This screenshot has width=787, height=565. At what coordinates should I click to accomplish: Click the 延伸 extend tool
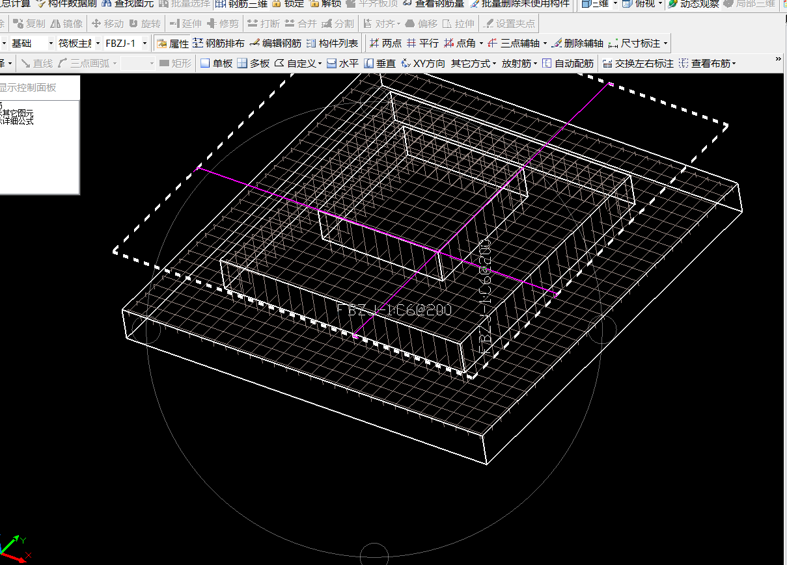186,24
